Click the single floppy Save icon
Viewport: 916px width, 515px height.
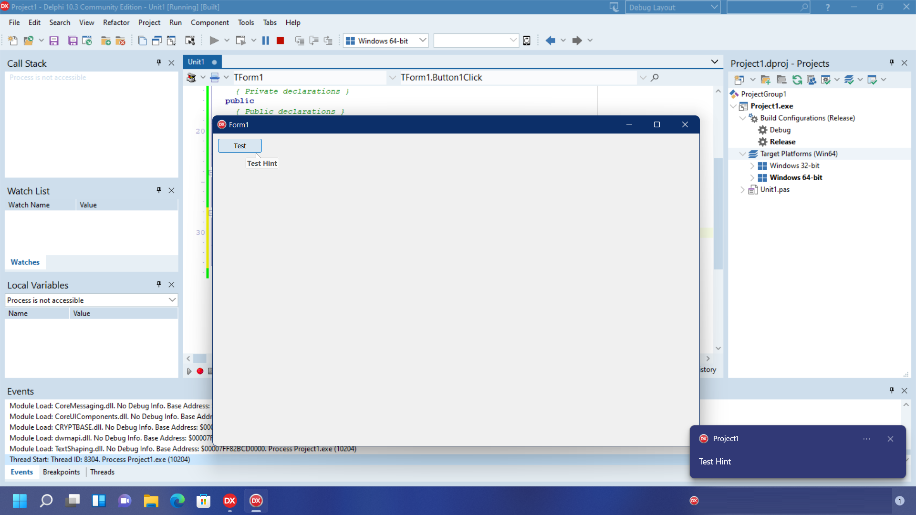click(x=54, y=41)
